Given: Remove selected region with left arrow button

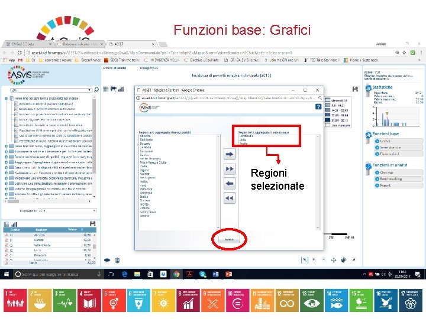Looking at the screenshot, I should (230, 184).
